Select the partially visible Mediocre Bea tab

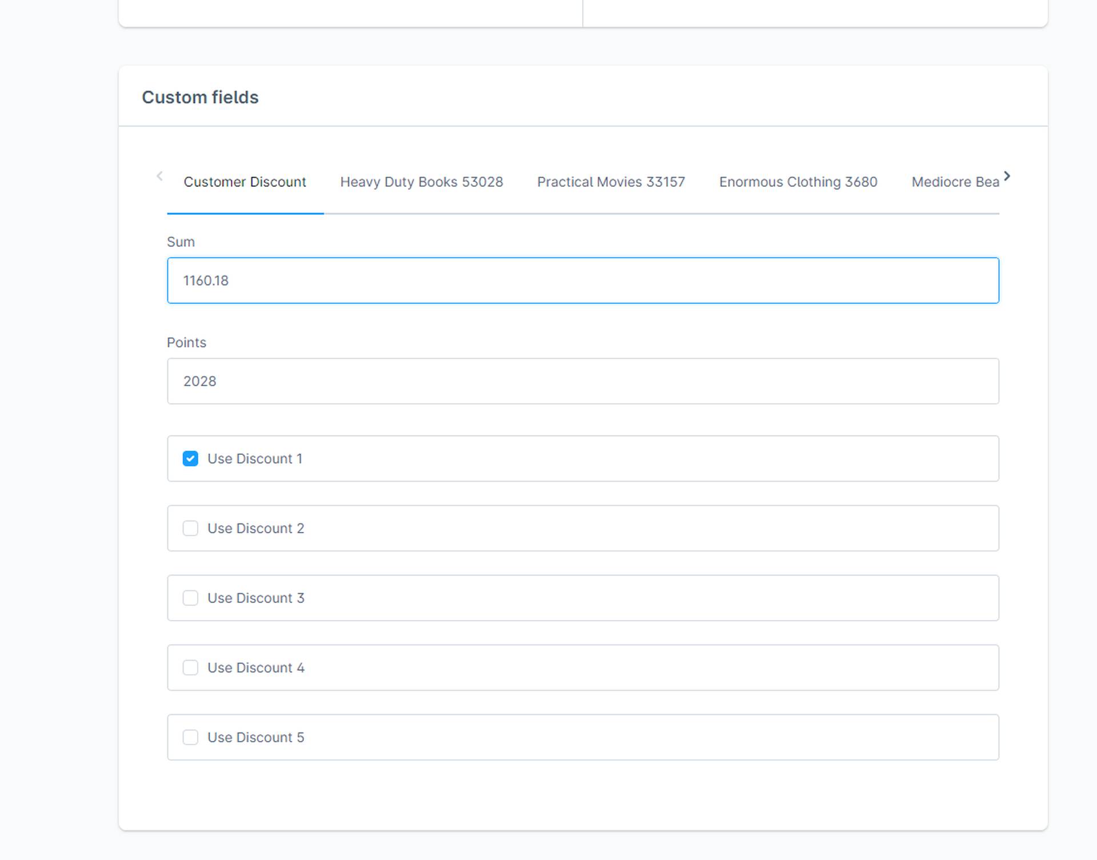click(955, 182)
